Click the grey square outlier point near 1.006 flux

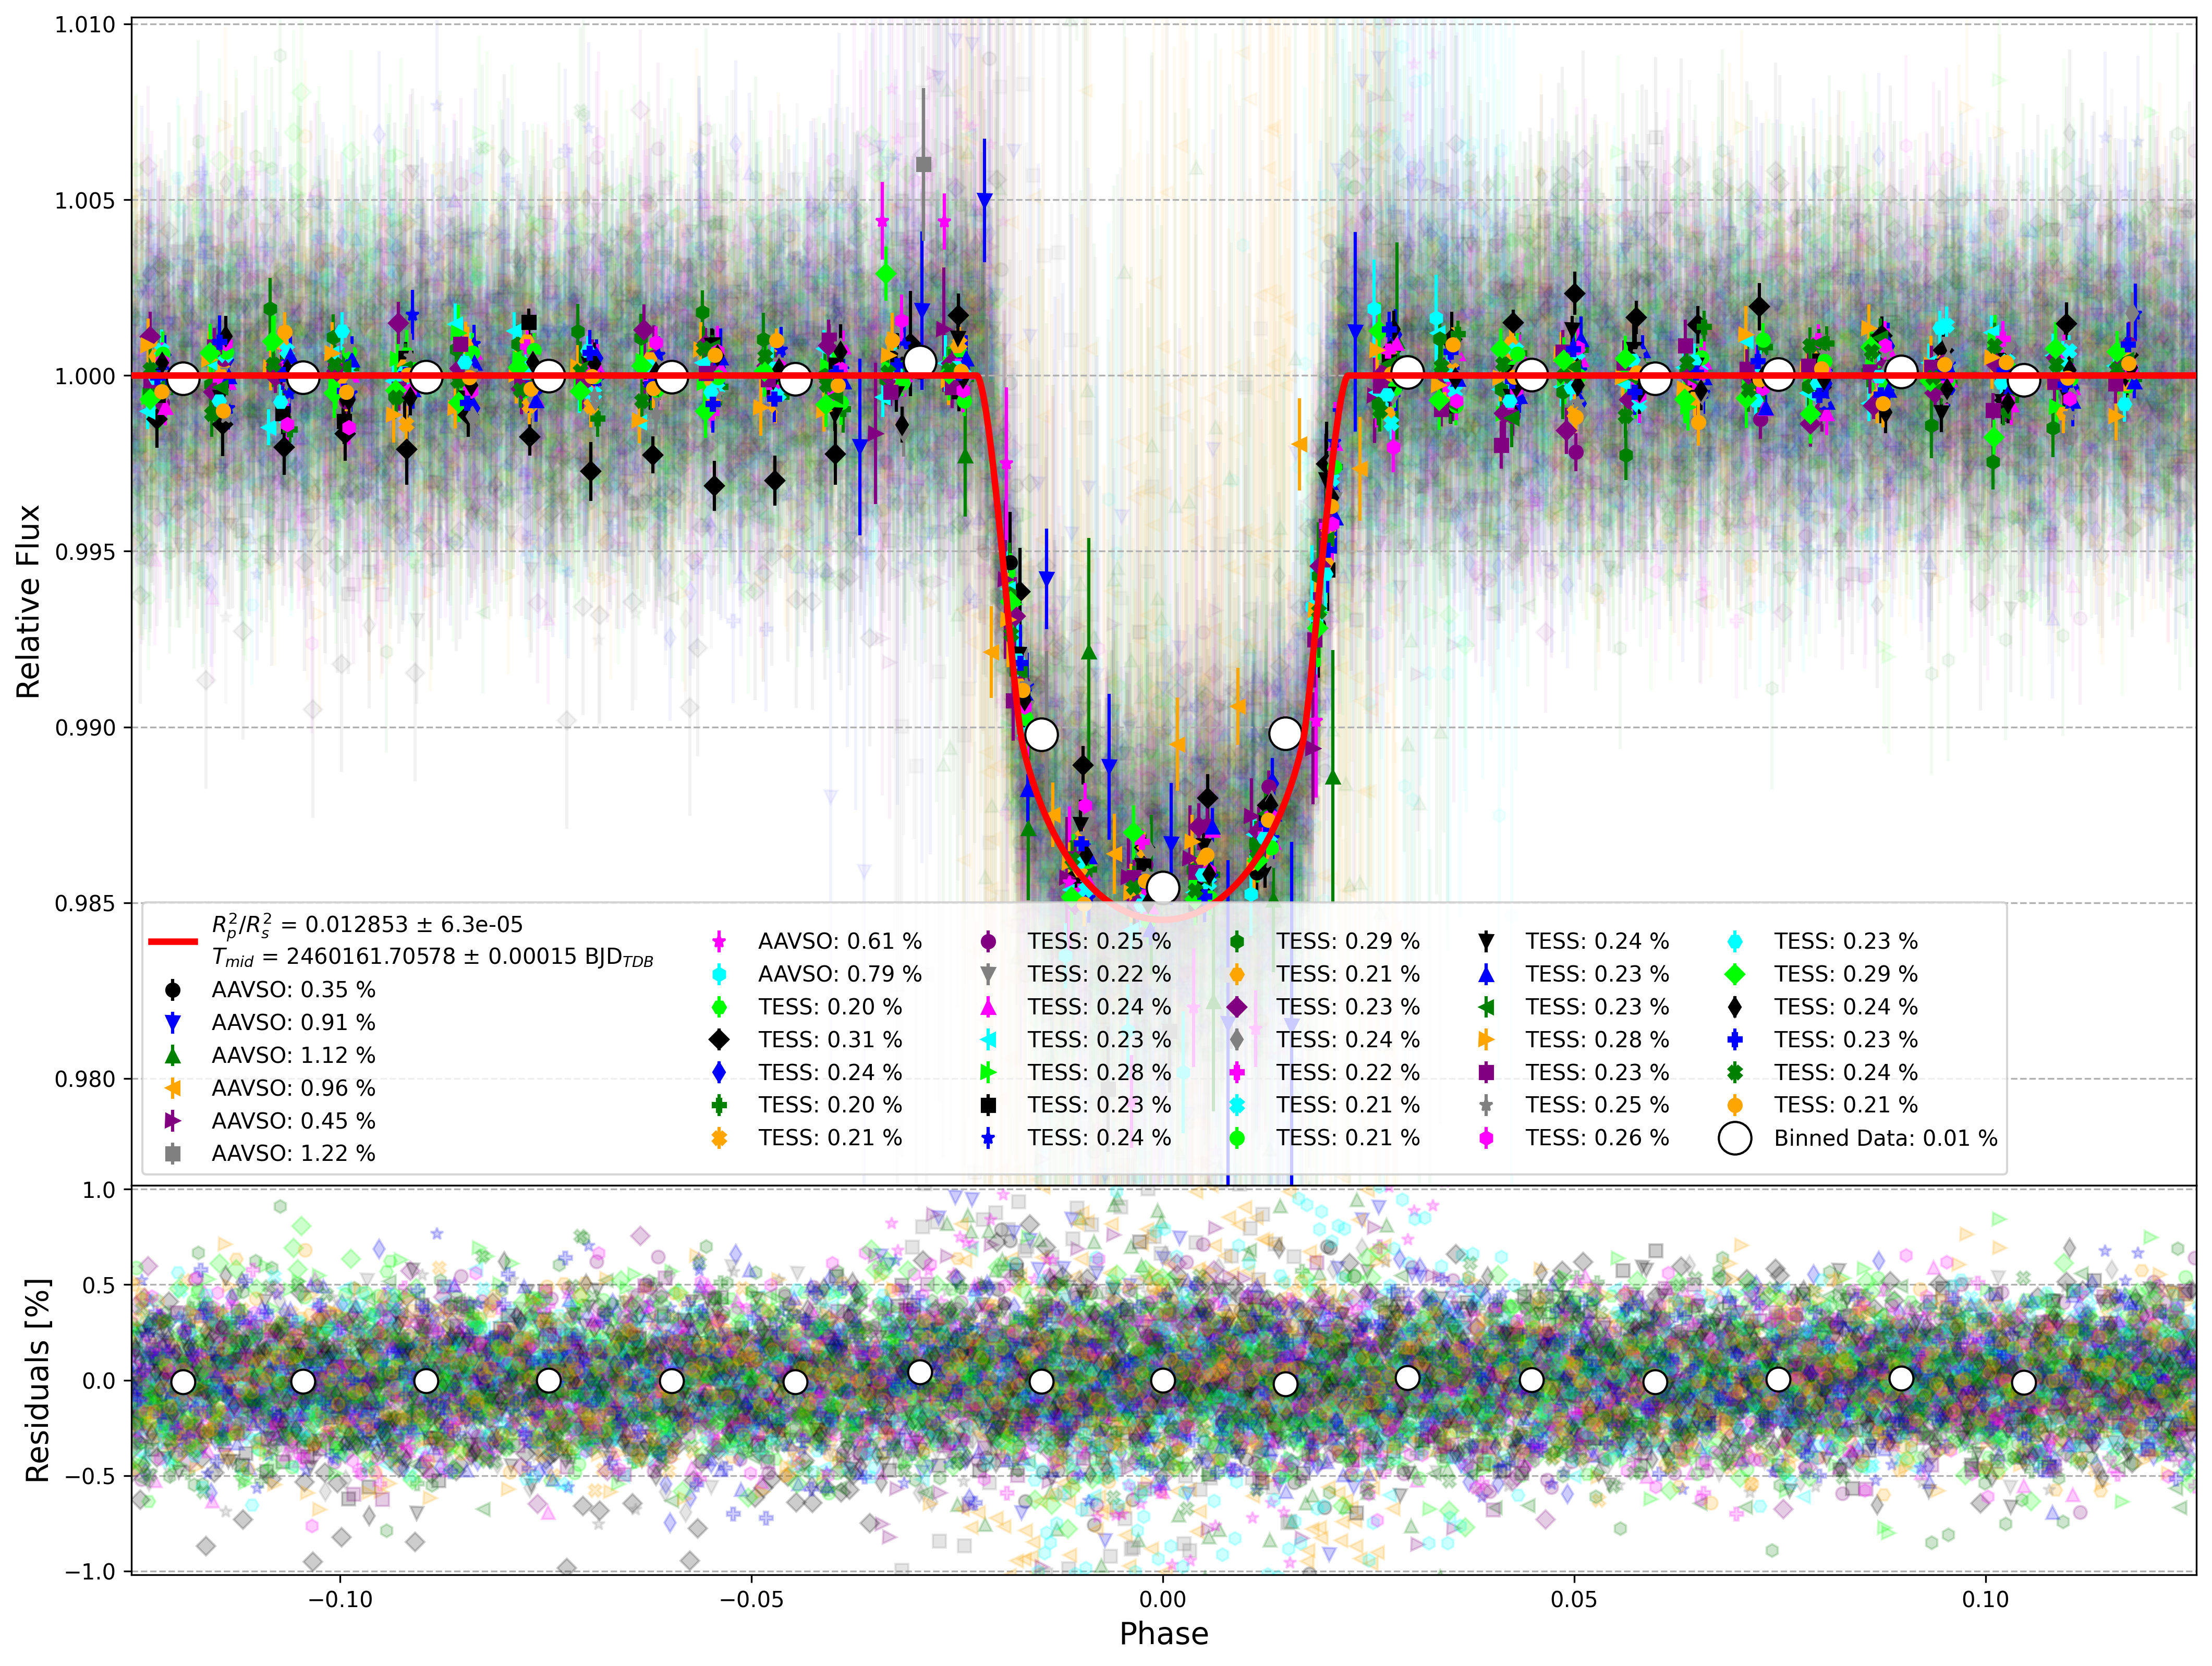coord(924,164)
